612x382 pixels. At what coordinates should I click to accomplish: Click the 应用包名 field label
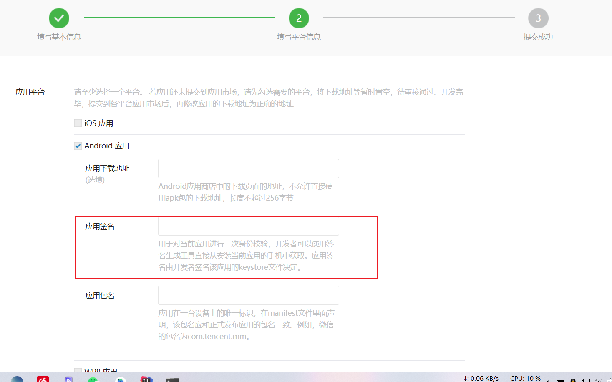(x=100, y=295)
